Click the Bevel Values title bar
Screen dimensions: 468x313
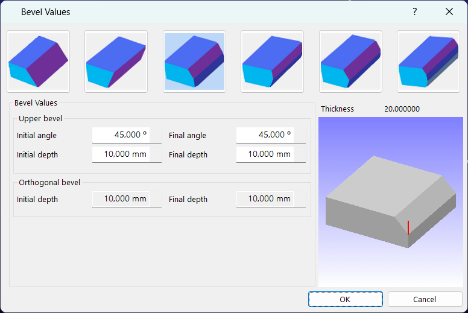(x=181, y=11)
